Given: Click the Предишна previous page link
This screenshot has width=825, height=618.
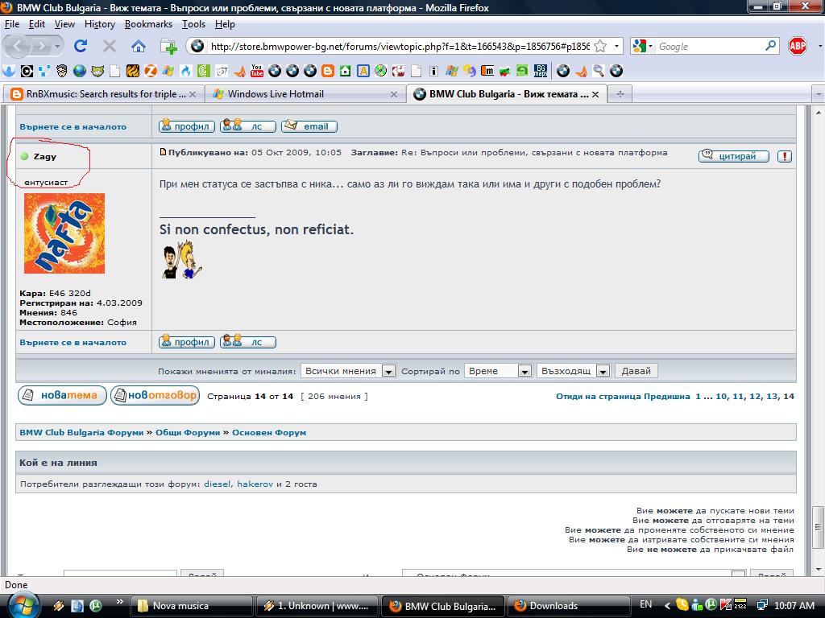Looking at the screenshot, I should point(666,396).
